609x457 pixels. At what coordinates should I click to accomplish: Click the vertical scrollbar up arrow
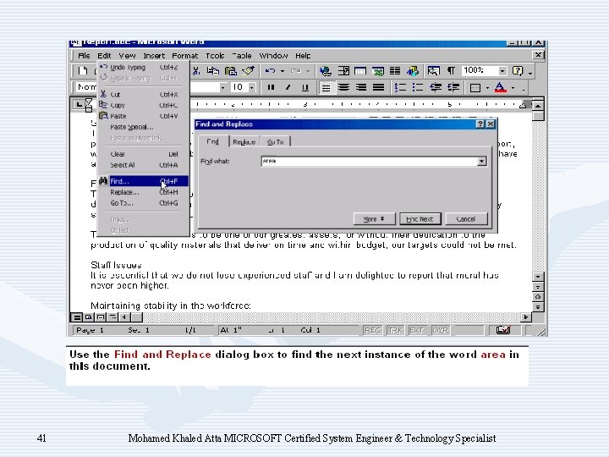[538, 105]
